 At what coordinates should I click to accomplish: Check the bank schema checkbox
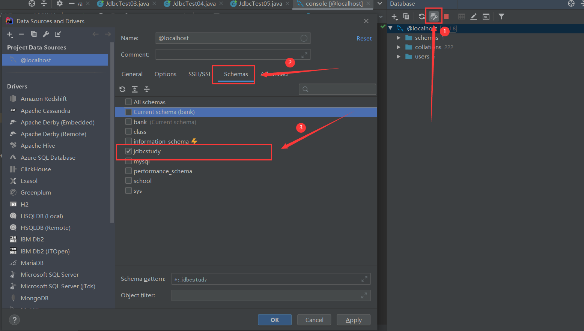tap(128, 122)
